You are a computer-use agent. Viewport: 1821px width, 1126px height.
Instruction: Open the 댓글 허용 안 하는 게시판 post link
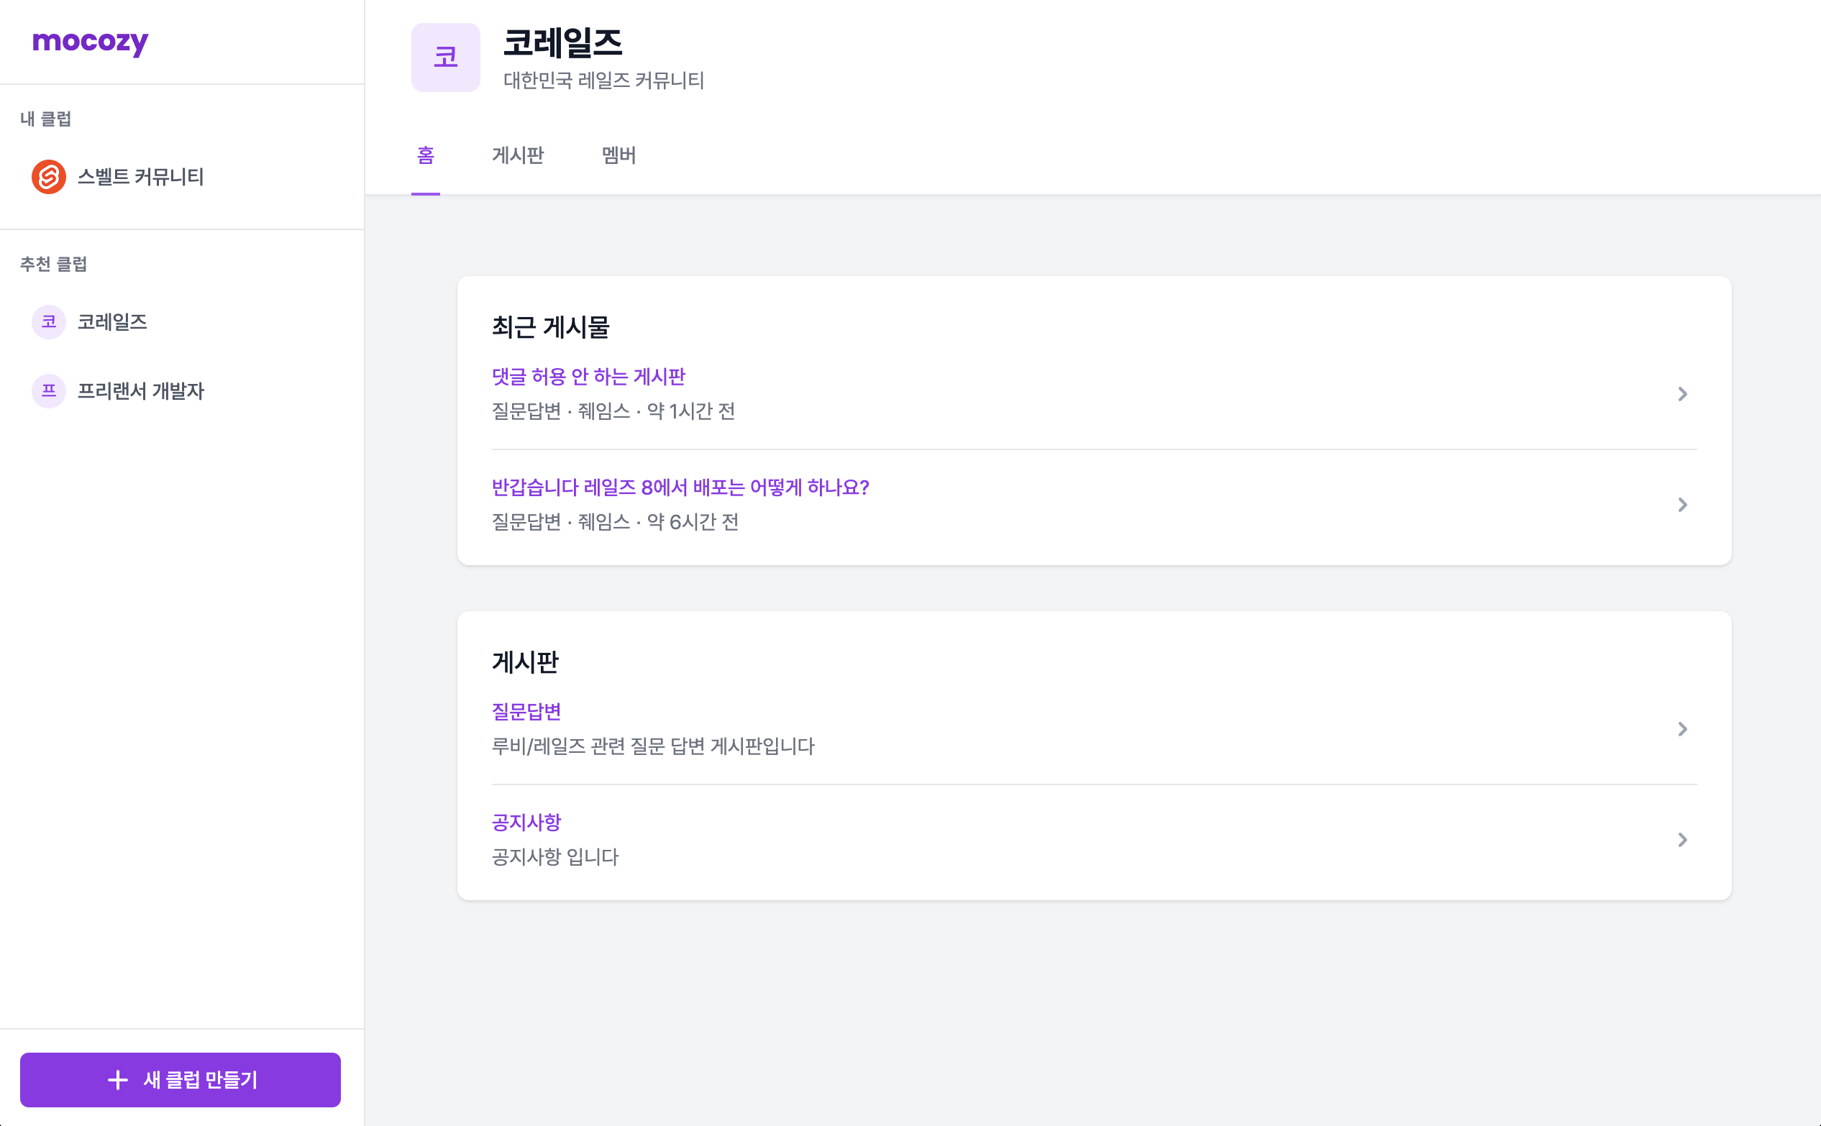click(588, 376)
